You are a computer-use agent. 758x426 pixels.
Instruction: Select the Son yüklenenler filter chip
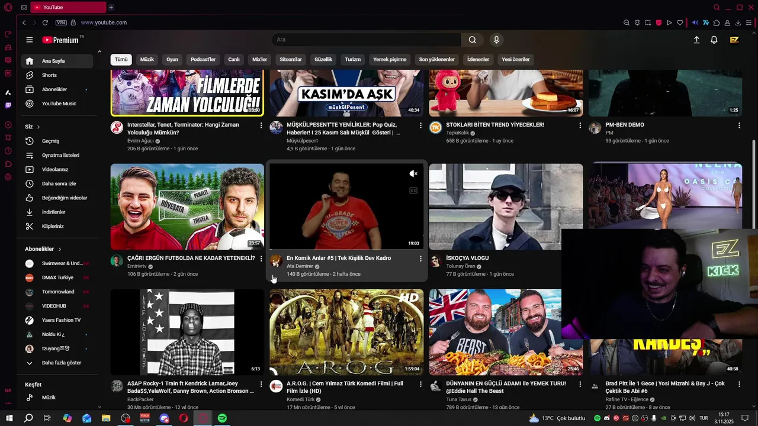coord(436,59)
